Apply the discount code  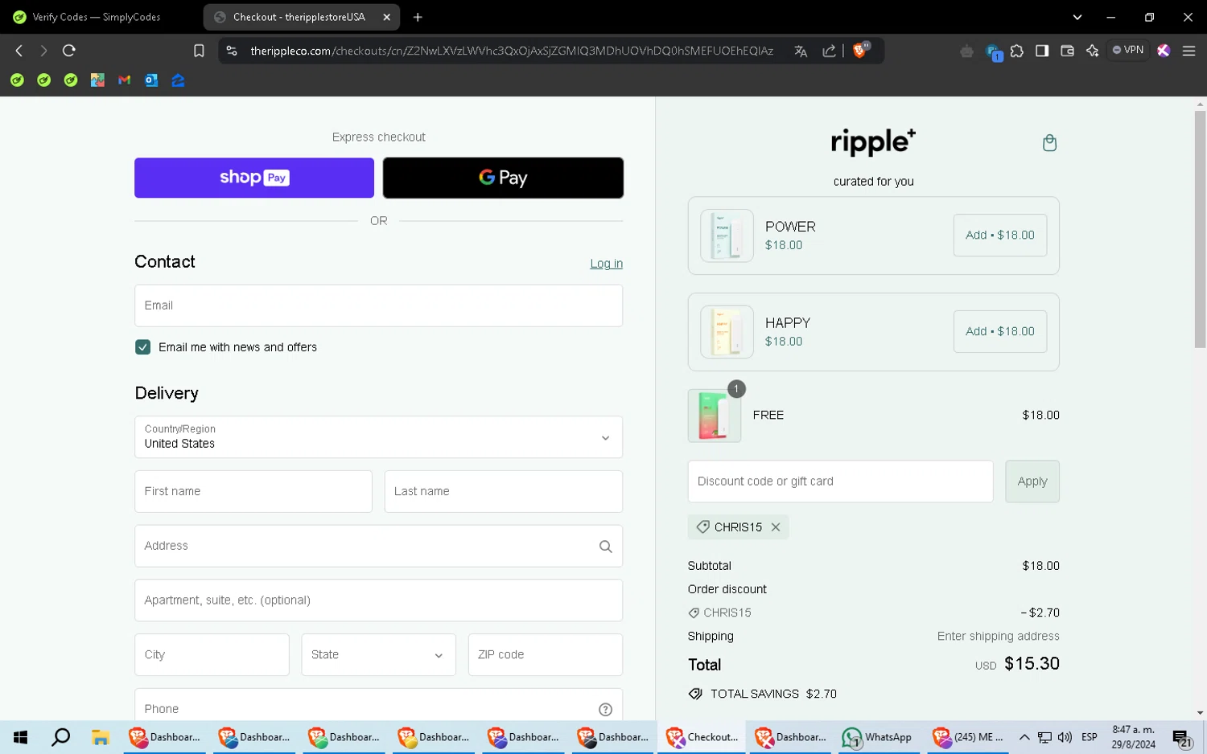click(1032, 481)
